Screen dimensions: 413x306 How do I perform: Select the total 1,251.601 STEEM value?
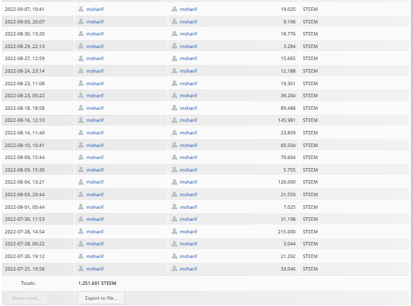(97, 283)
